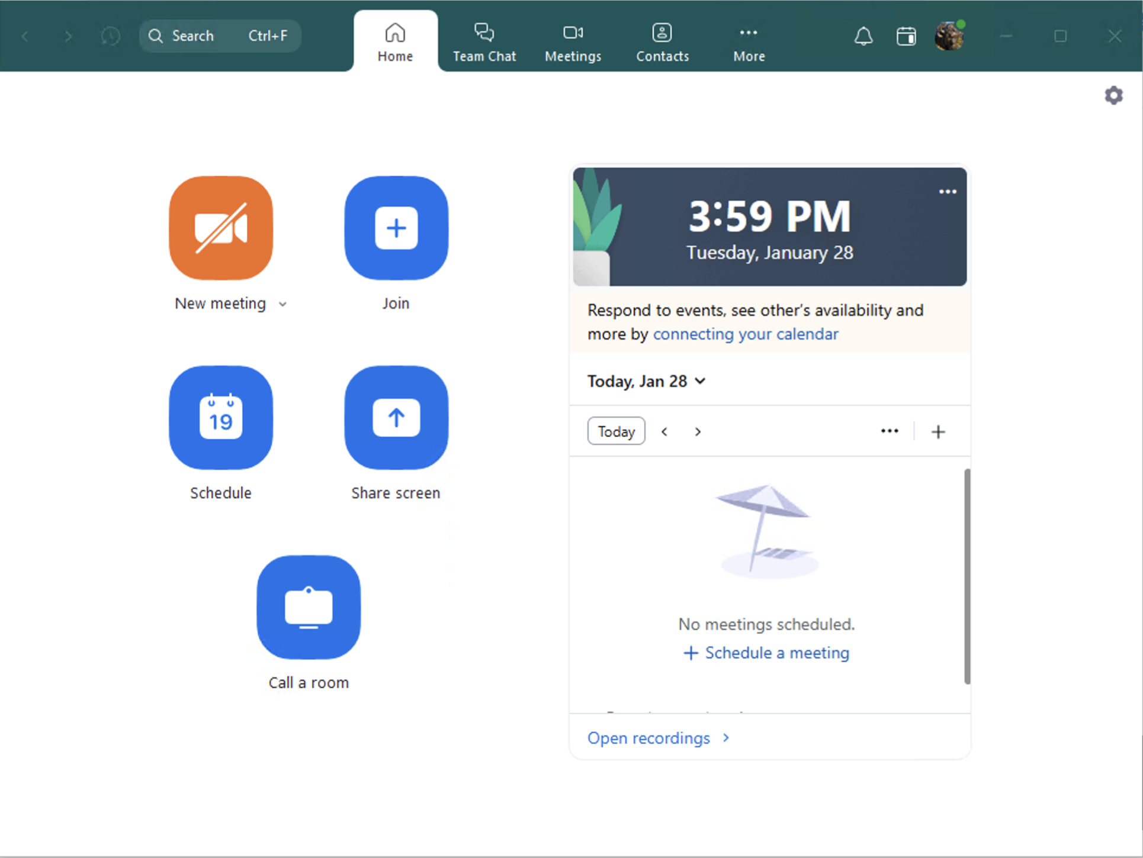Go to next day with right chevron
Viewport: 1143px width, 858px height.
(x=698, y=432)
